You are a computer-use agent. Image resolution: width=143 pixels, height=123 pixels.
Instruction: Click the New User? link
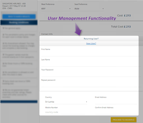click(x=91, y=43)
